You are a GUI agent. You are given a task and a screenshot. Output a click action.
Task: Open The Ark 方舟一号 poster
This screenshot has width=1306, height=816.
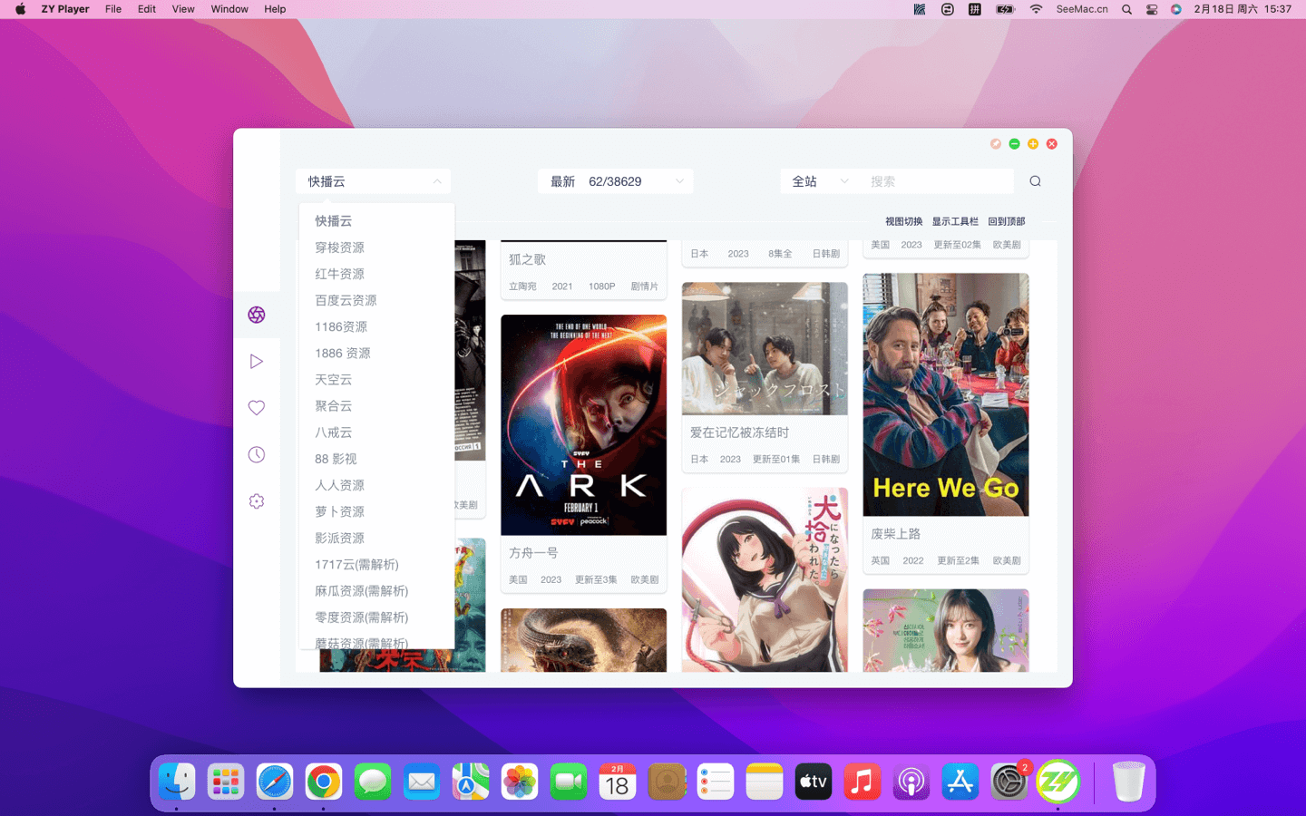point(583,425)
